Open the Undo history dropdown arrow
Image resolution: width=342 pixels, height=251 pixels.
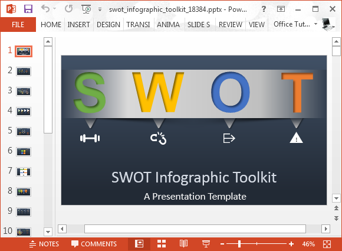tap(55, 9)
